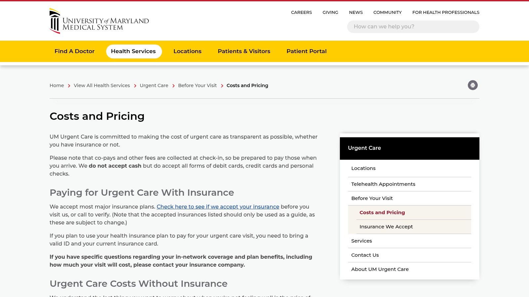Click the print page icon
The height and width of the screenshot is (297, 529).
[472, 85]
